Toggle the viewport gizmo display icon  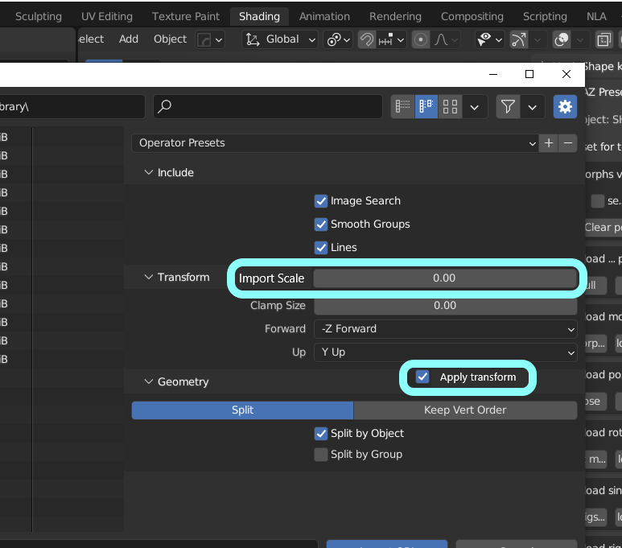[519, 39]
